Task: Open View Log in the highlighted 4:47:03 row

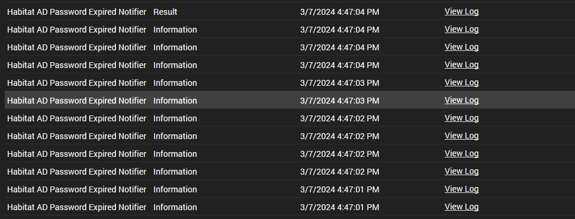Action: [461, 101]
